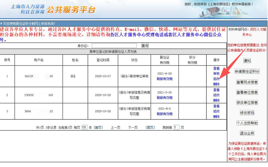Click username cell starting 230202
Viewport: 268px width, 167px height.
[39, 95]
